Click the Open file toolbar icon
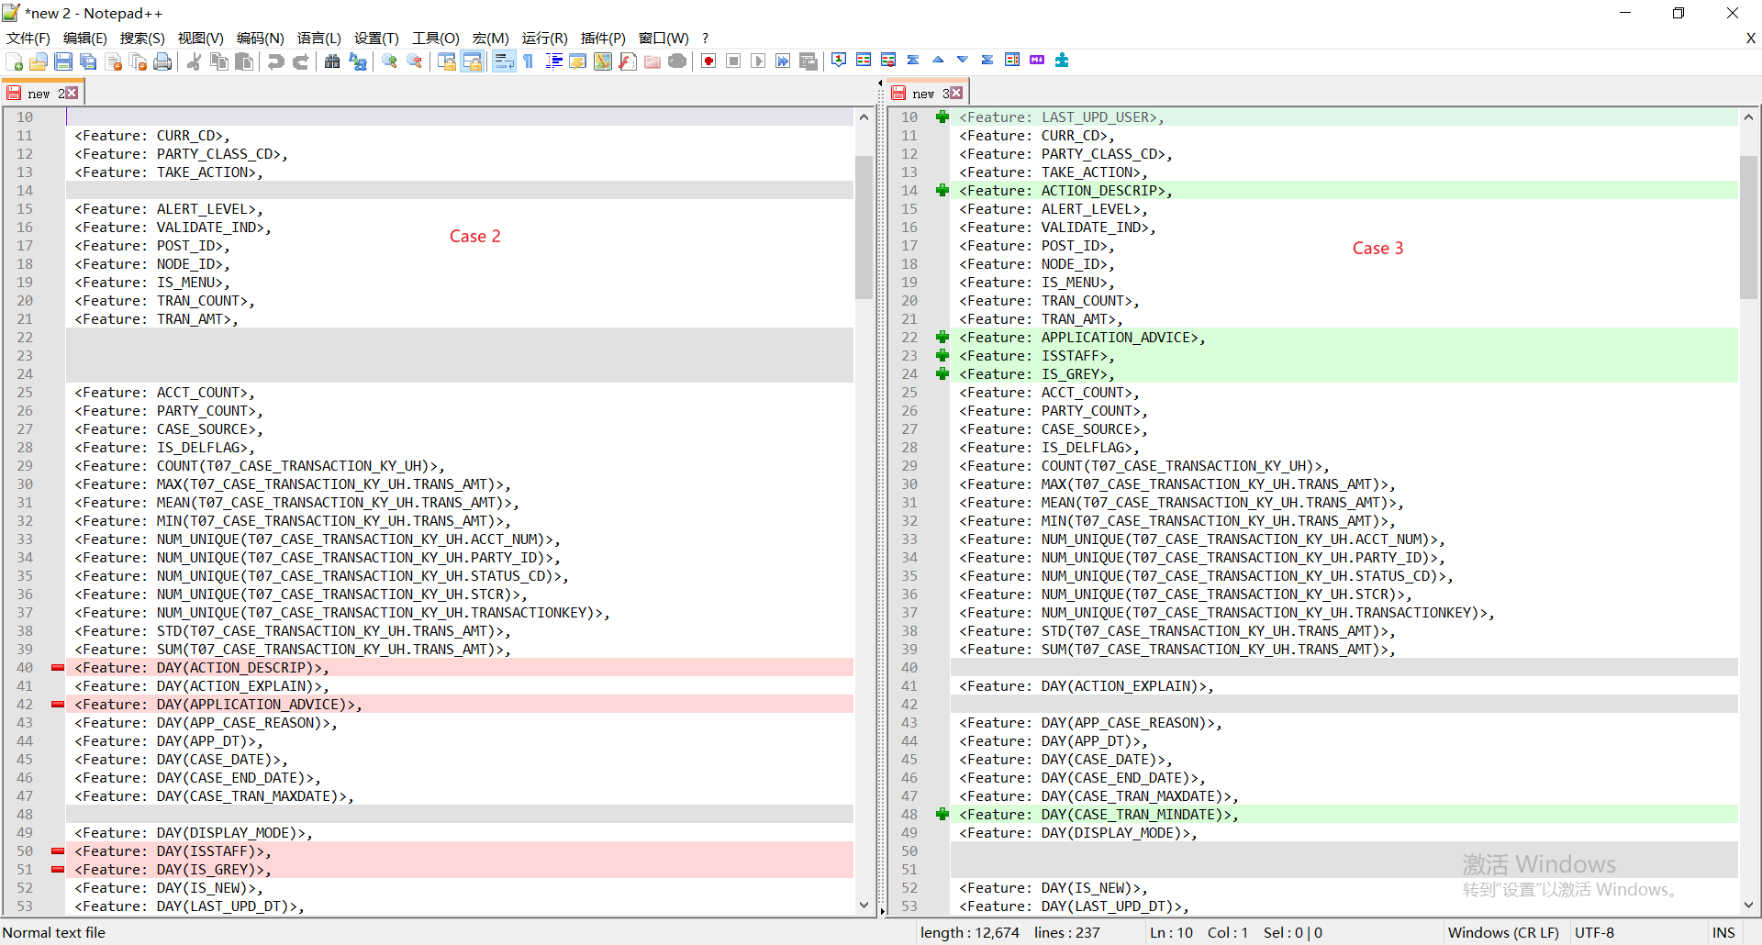The height and width of the screenshot is (945, 1762). pyautogui.click(x=39, y=61)
